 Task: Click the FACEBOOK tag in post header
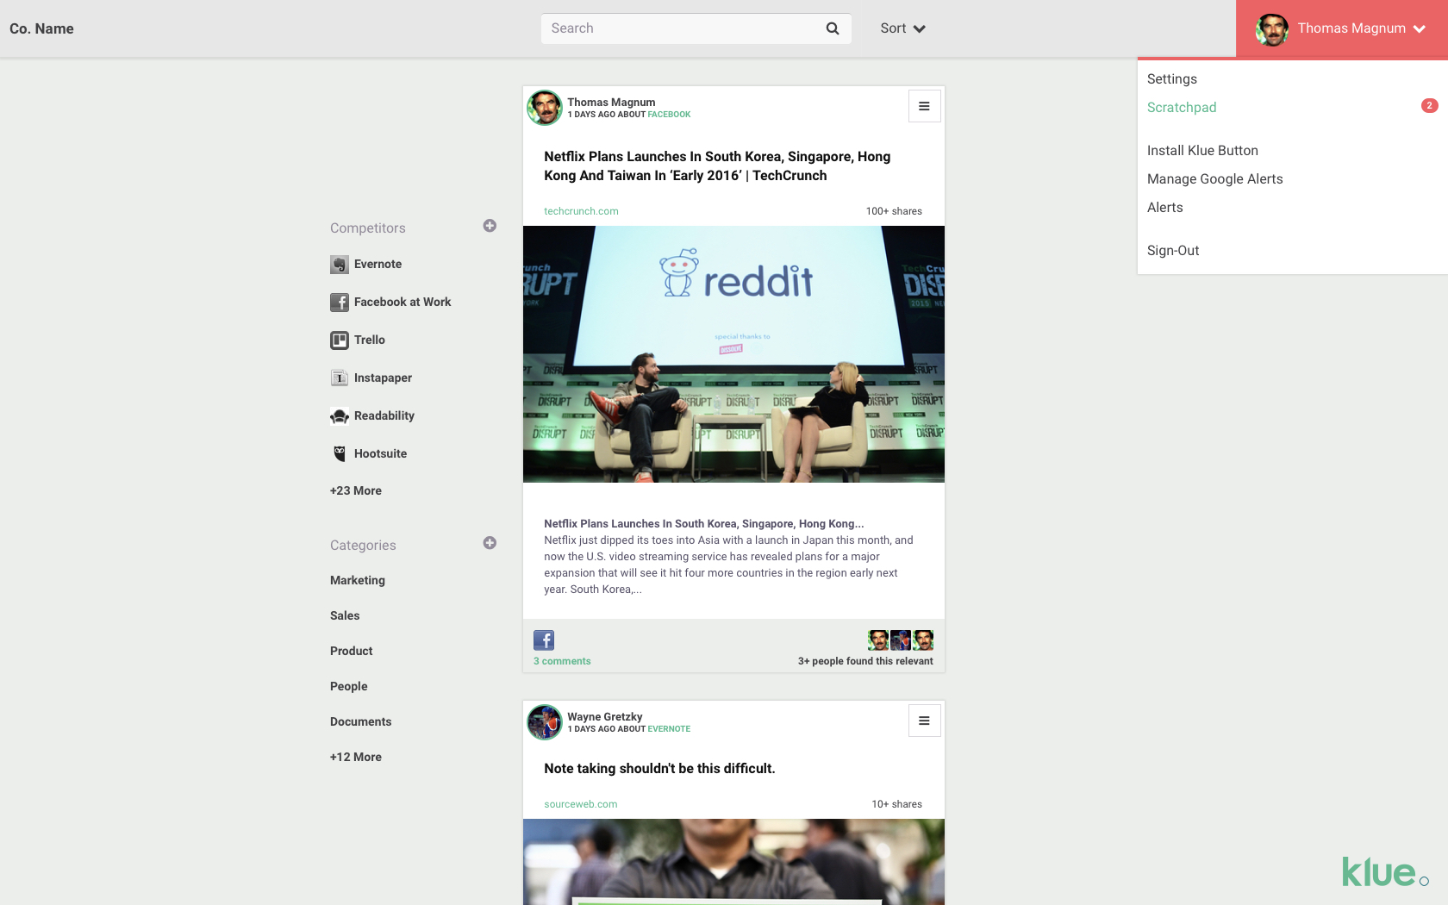(669, 115)
